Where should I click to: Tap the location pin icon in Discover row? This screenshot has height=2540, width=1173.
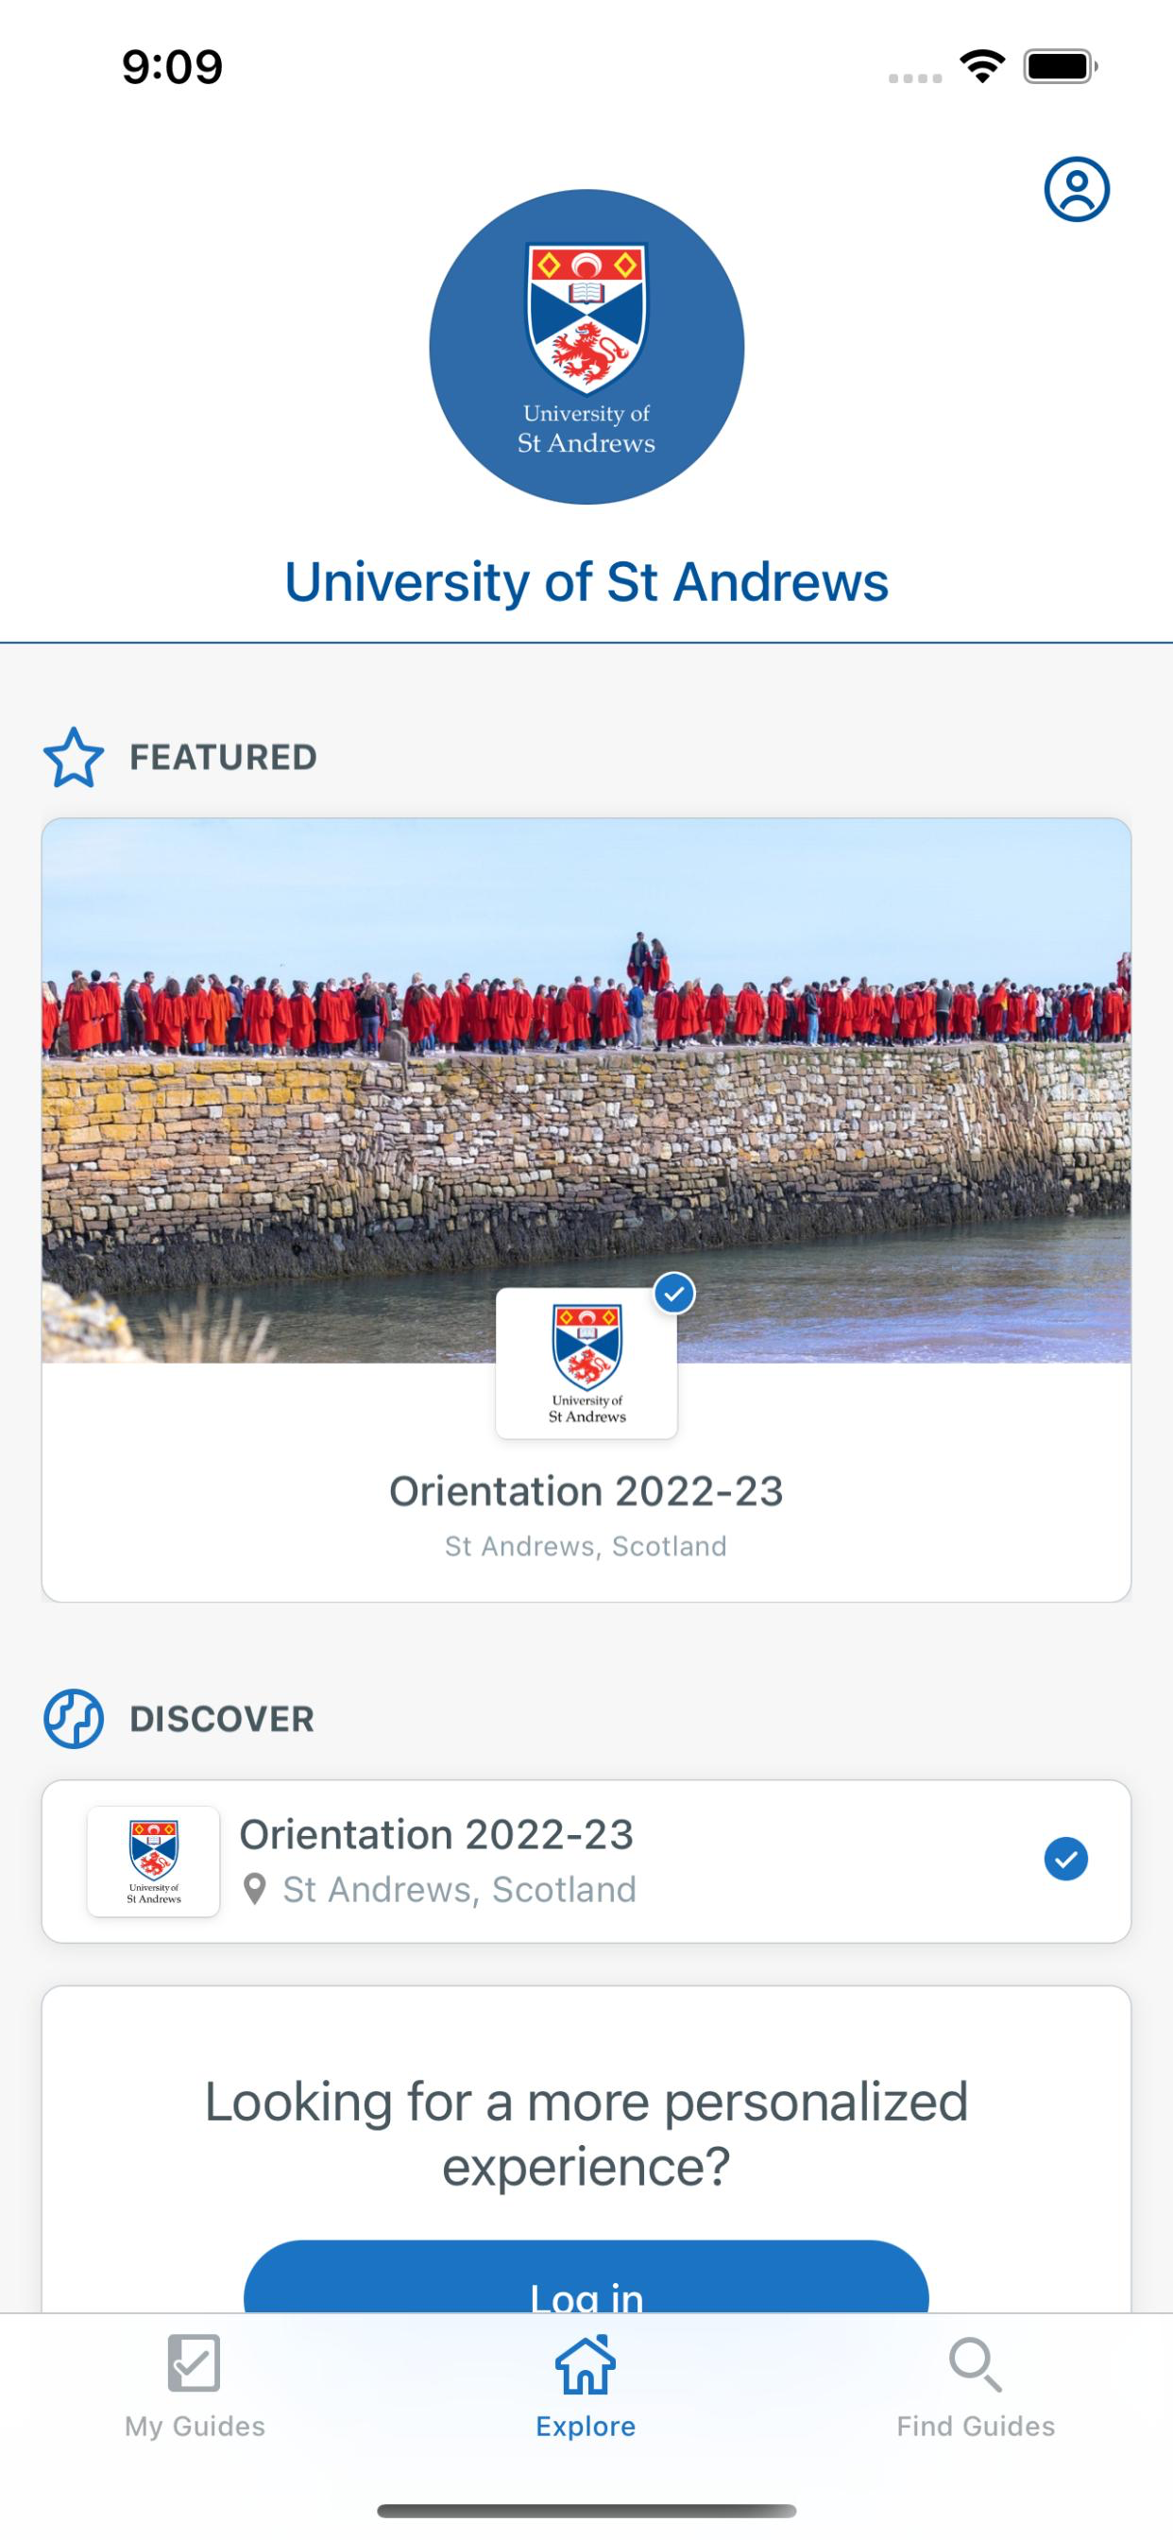(x=255, y=1889)
